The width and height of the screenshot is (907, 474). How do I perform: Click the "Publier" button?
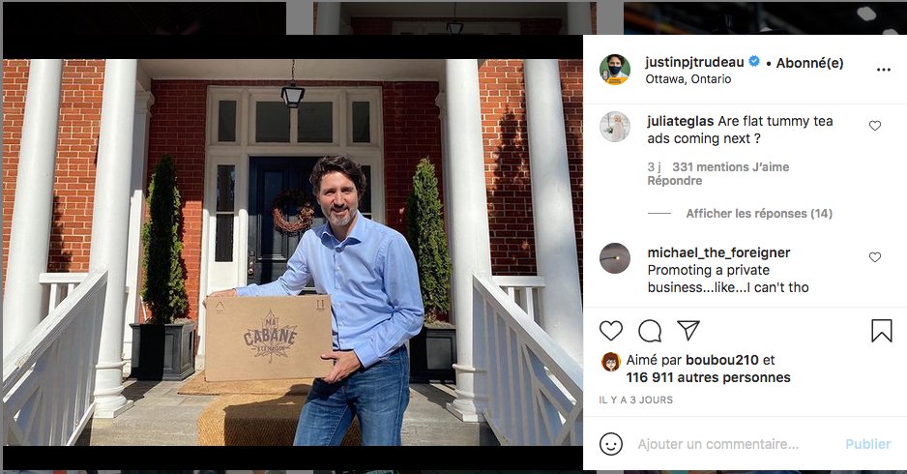point(867,444)
